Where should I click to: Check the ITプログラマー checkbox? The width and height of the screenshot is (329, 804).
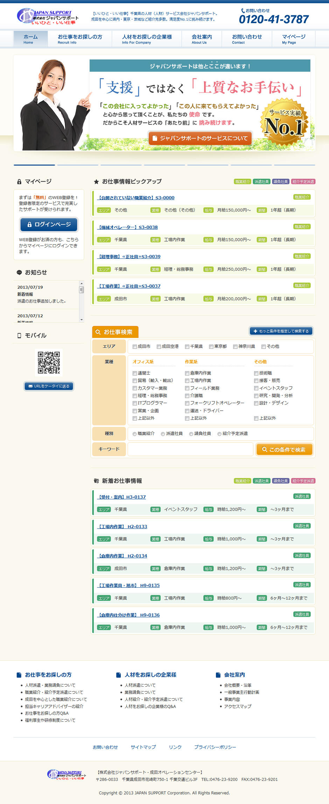click(135, 403)
